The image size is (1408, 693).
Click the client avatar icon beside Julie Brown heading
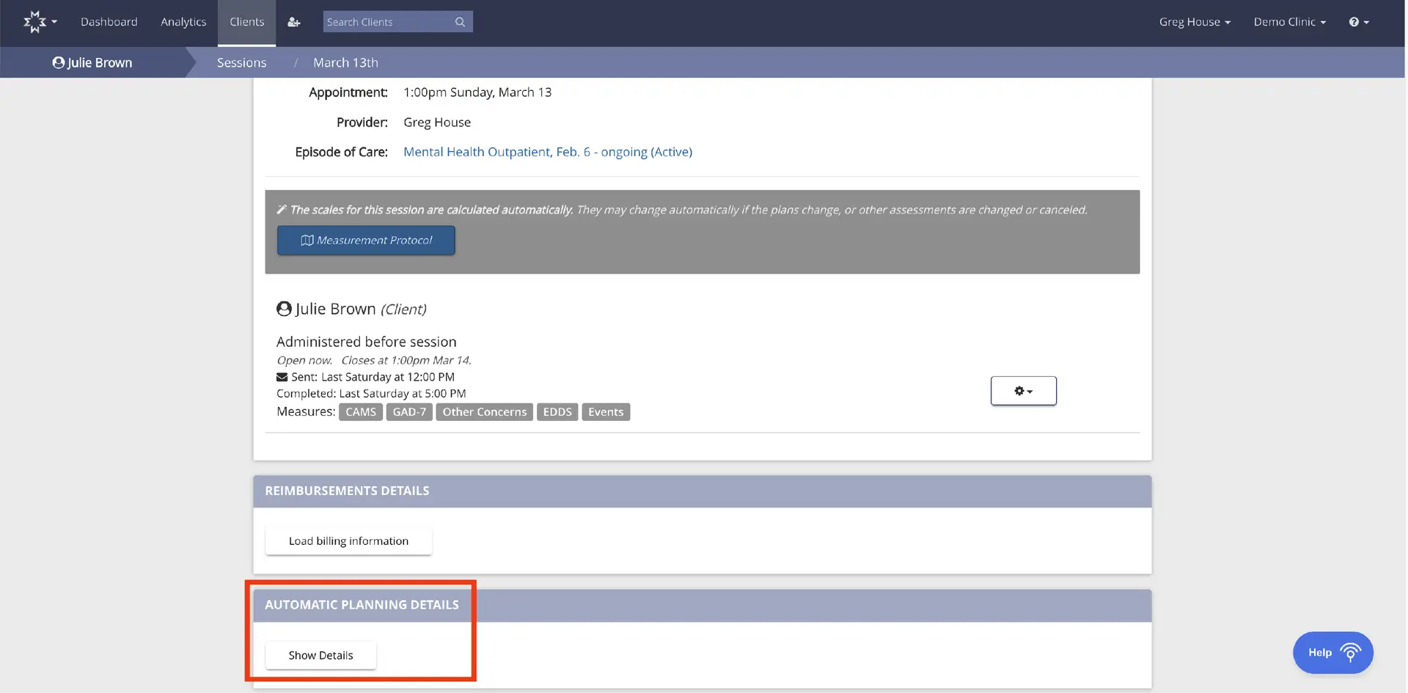284,309
